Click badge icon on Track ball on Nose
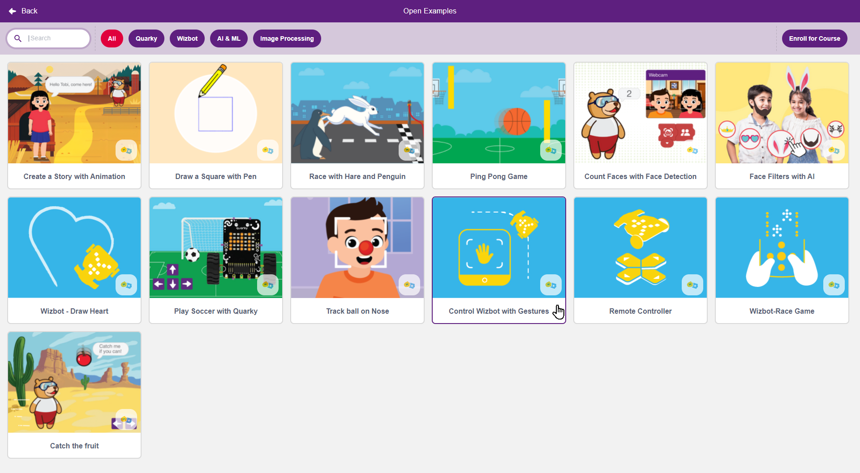The image size is (860, 473). [x=409, y=285]
